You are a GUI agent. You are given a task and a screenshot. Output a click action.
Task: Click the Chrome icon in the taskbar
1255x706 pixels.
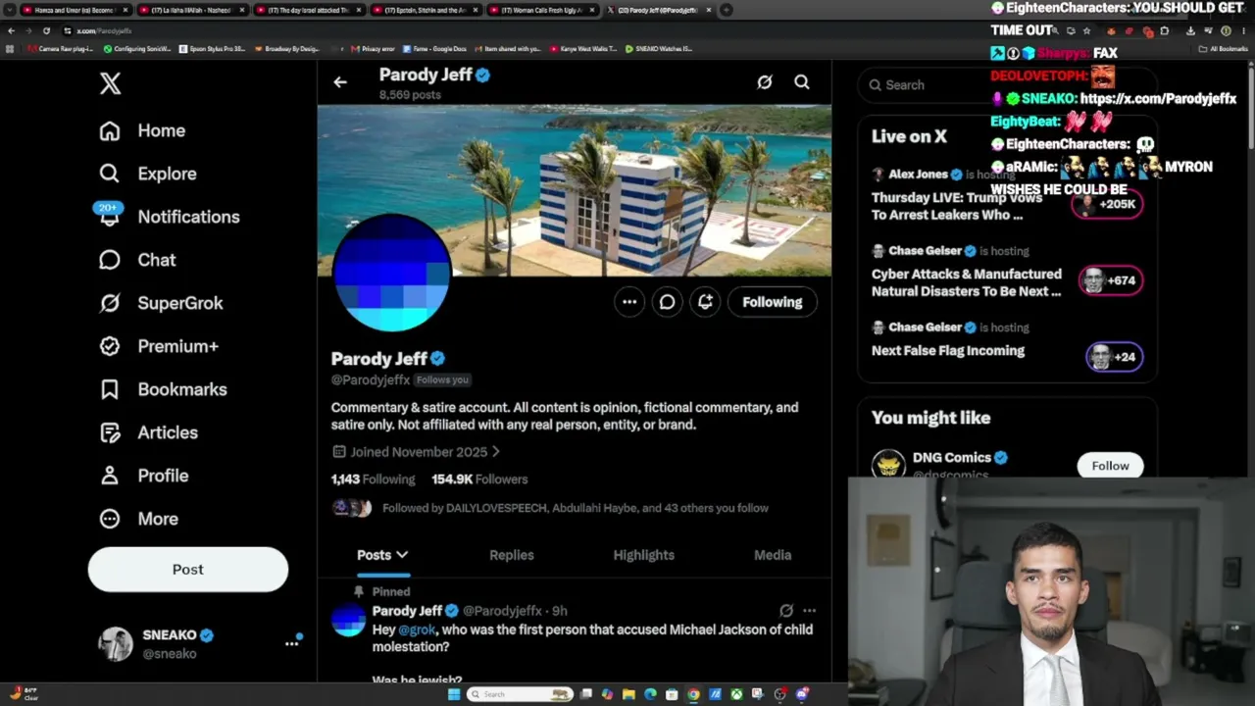(x=693, y=694)
